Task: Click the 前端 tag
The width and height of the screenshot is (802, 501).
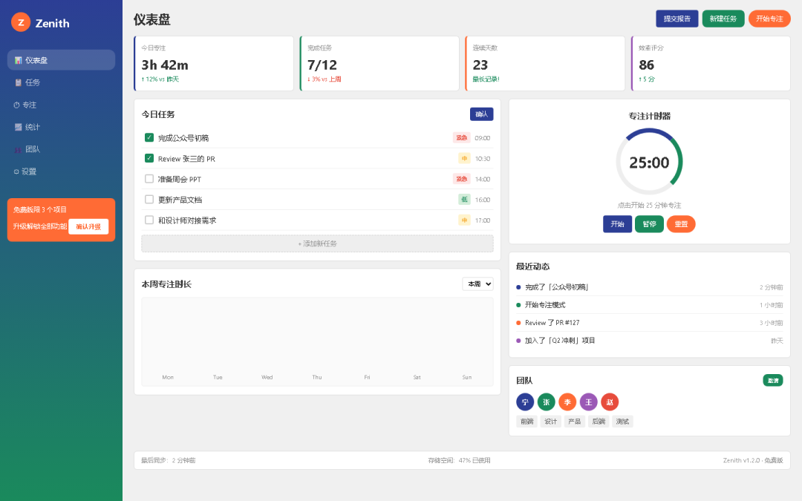Action: coord(526,422)
